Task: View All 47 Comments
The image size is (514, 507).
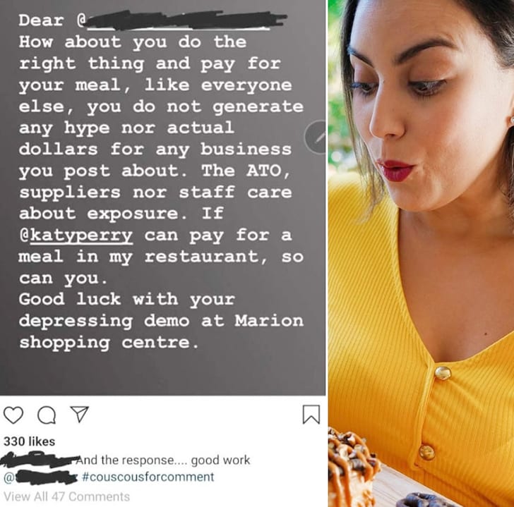Action: pyautogui.click(x=66, y=496)
